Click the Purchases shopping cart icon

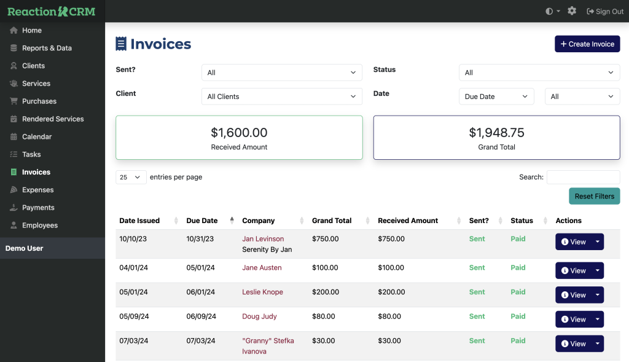pos(14,101)
